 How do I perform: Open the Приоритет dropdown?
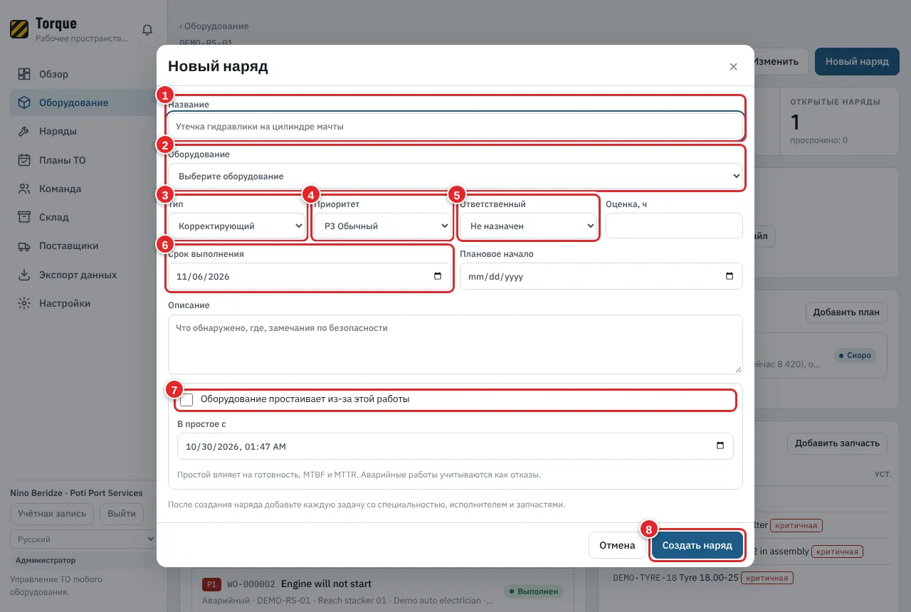[383, 226]
